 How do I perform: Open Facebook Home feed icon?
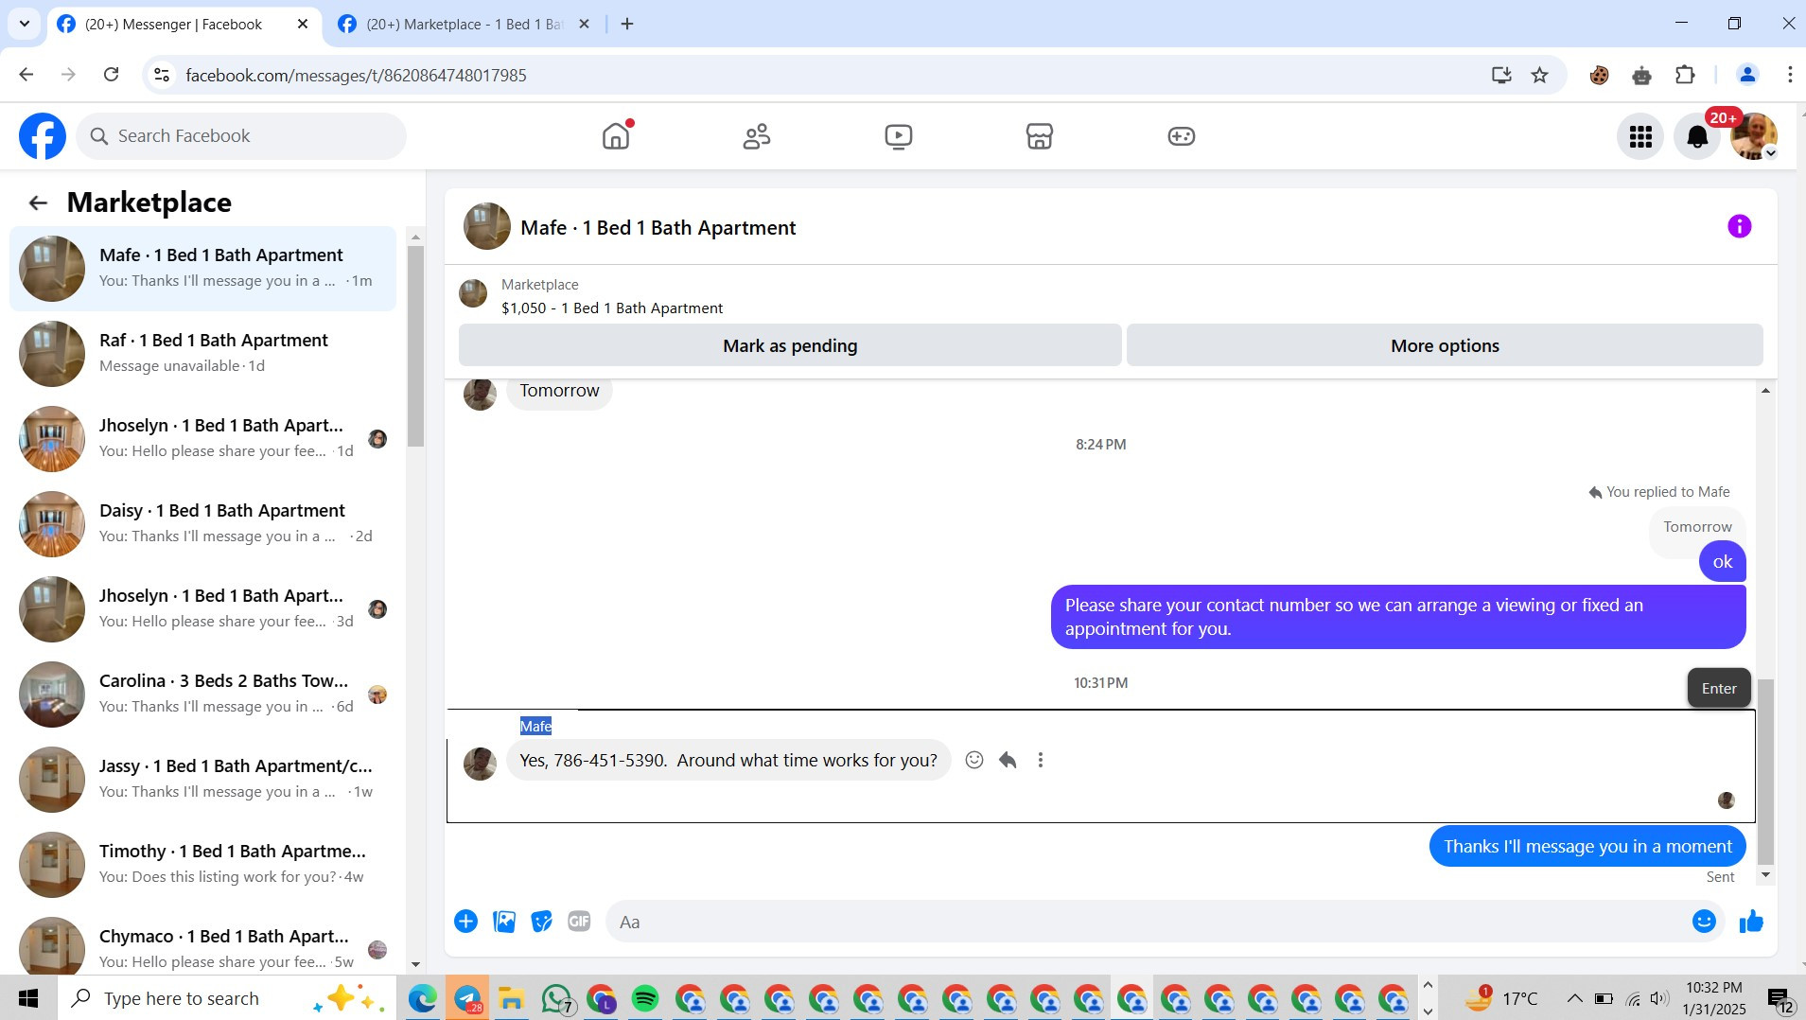pos(616,136)
